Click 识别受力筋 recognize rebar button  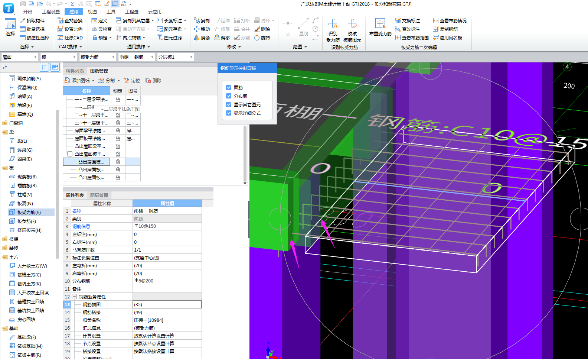pyautogui.click(x=333, y=30)
